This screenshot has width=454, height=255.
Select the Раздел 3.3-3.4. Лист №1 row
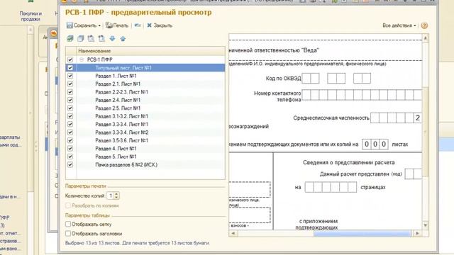coord(145,125)
